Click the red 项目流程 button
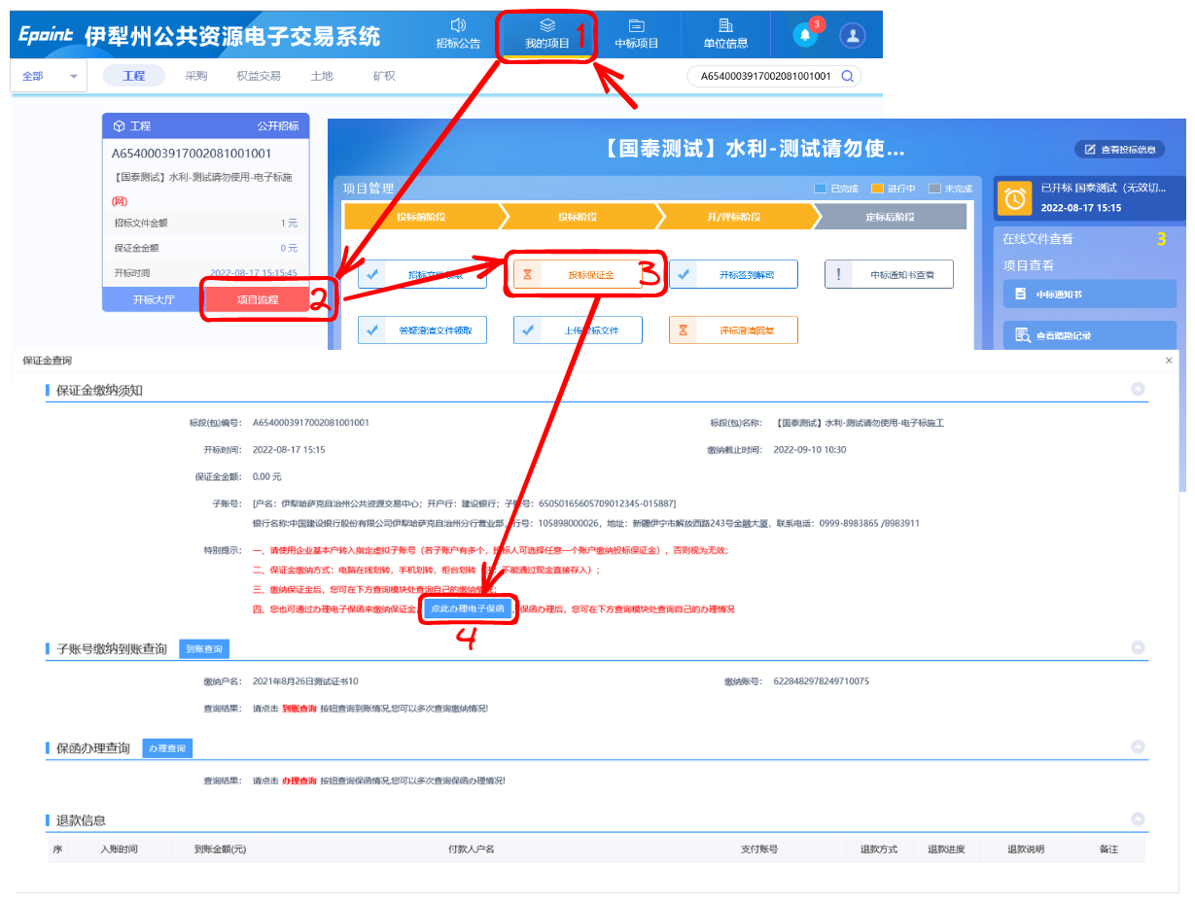The height and width of the screenshot is (902, 1195). tap(258, 299)
